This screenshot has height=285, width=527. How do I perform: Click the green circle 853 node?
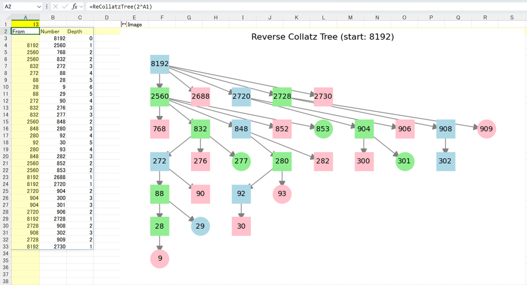[x=323, y=129]
